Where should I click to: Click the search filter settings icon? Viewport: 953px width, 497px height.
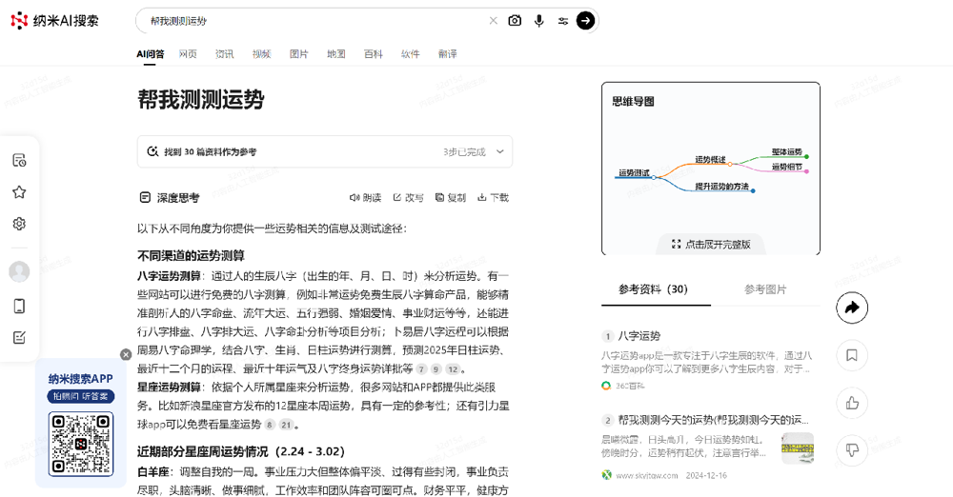[x=563, y=21]
